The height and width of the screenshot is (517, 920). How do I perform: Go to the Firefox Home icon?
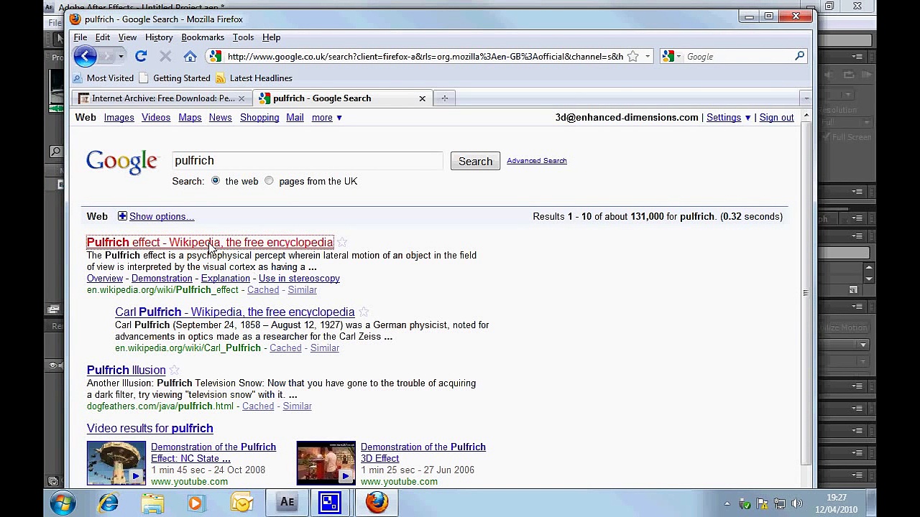(190, 56)
